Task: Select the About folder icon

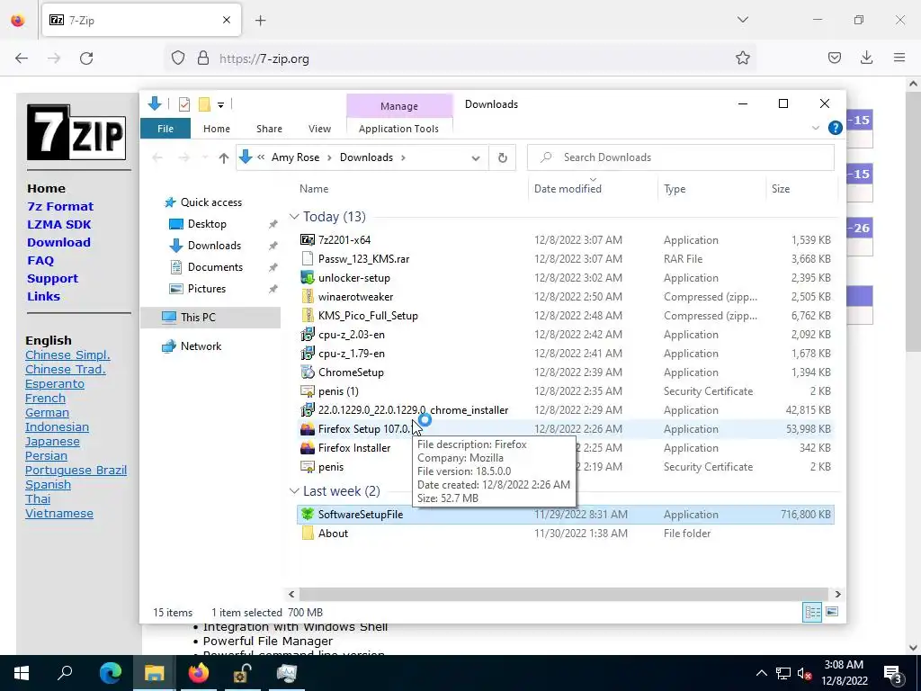Action: 308,533
